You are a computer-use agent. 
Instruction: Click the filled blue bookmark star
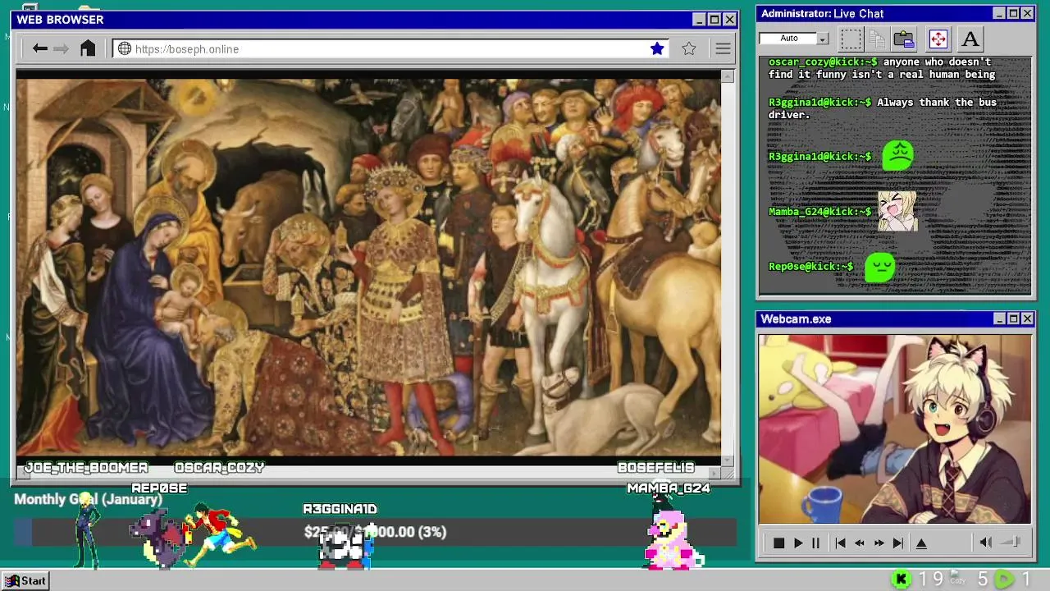[x=657, y=48]
